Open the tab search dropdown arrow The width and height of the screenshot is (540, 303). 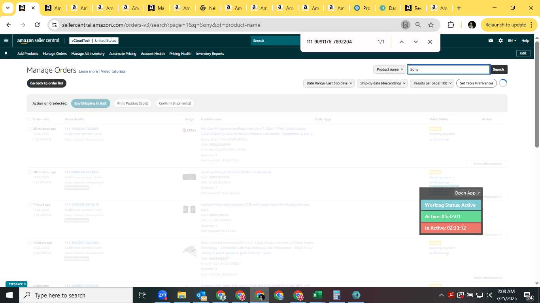tap(8, 8)
